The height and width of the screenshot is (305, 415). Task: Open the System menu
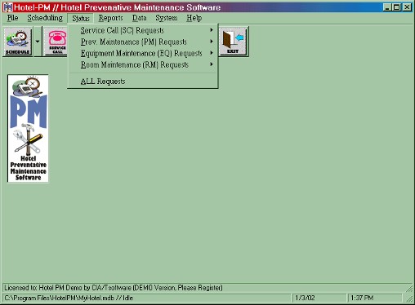click(167, 18)
